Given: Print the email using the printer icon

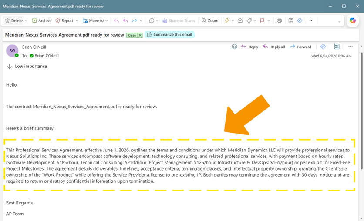Looking at the screenshot, I should point(279,20).
